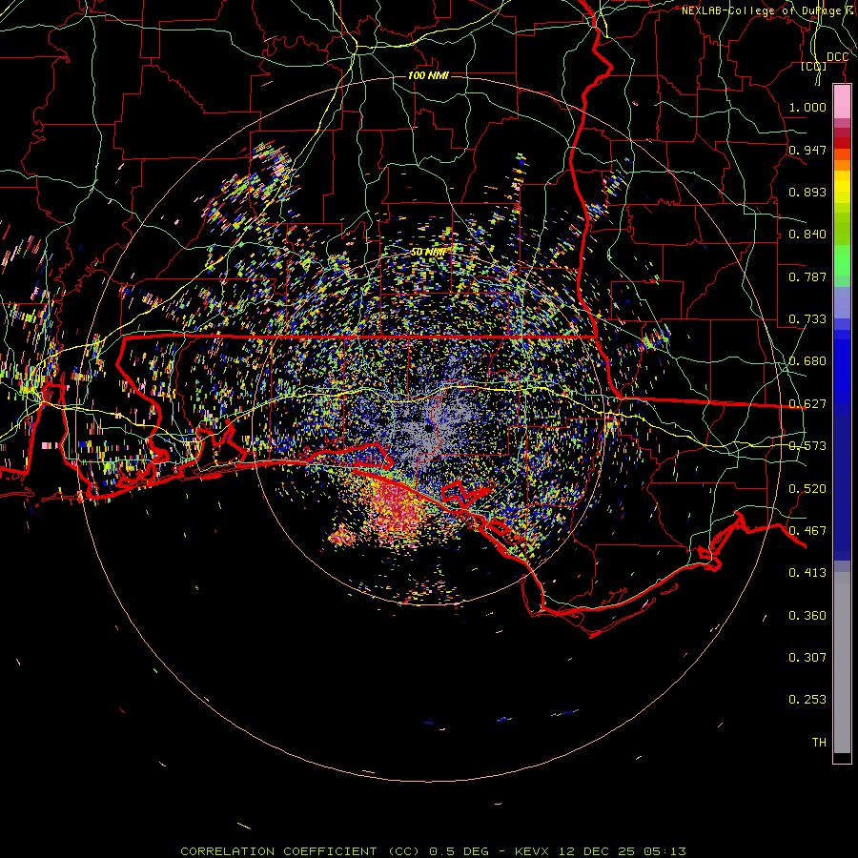This screenshot has height=858, width=858.
Task: Click the 0.947 scale value
Action: (807, 150)
